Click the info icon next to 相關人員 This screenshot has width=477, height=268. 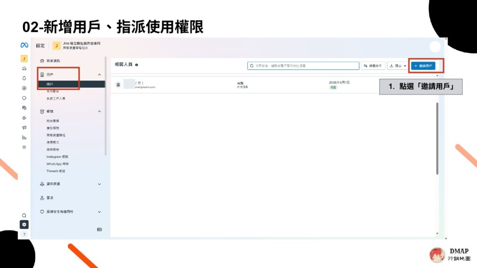point(136,65)
